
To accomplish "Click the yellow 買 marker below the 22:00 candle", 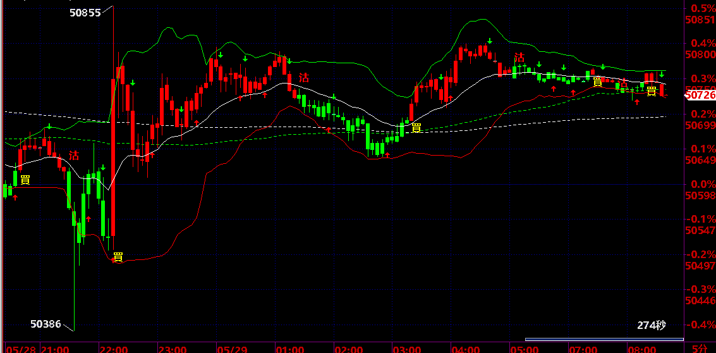I will coord(118,257).
